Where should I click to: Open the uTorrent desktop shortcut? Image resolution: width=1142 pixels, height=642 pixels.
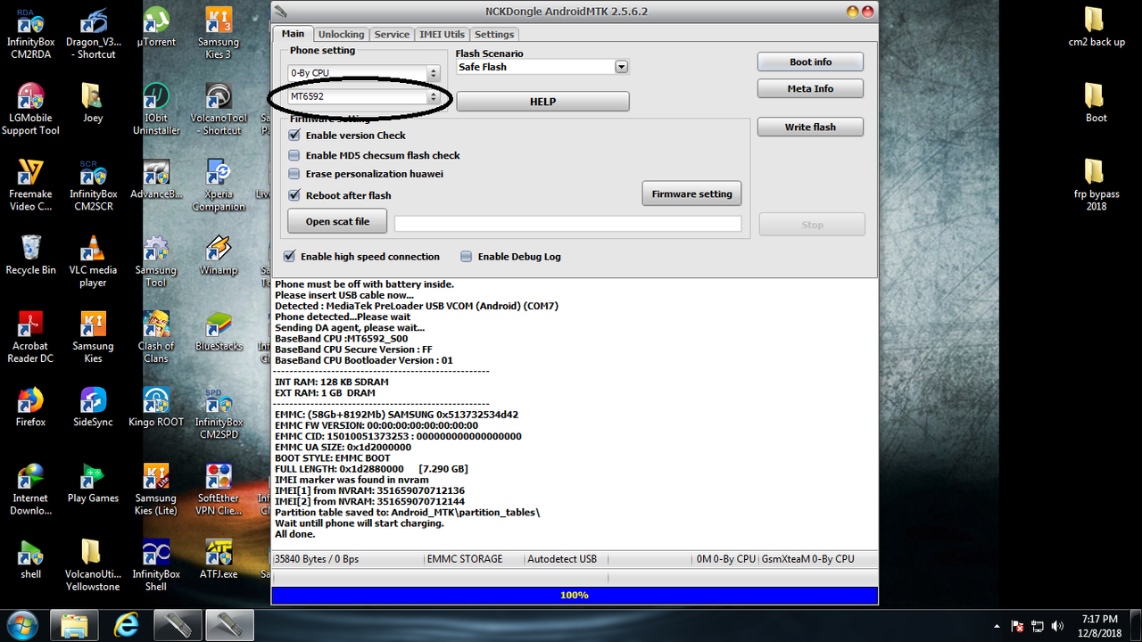coord(156,29)
